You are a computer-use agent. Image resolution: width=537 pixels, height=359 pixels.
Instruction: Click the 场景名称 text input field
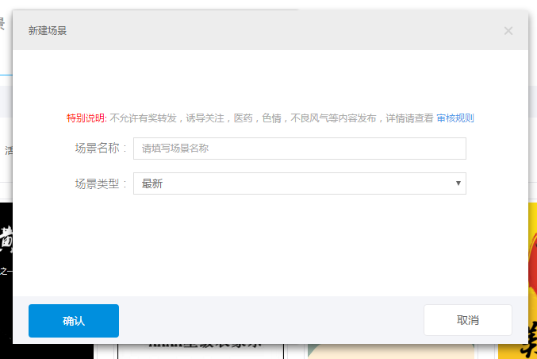[x=299, y=149]
